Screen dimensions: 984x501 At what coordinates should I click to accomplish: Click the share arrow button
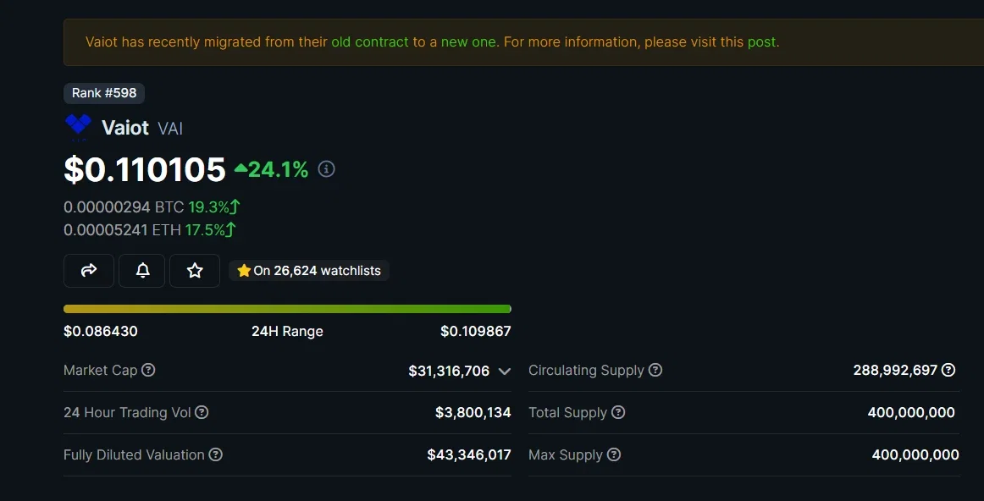coord(88,270)
